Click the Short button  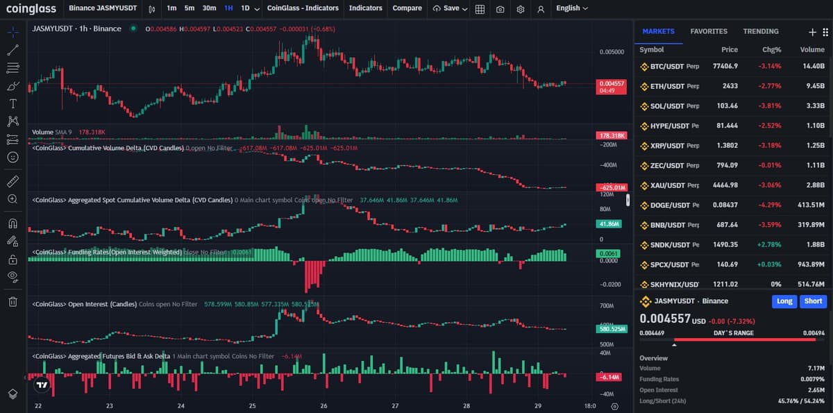point(813,301)
